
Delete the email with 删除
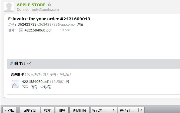click(x=62, y=110)
